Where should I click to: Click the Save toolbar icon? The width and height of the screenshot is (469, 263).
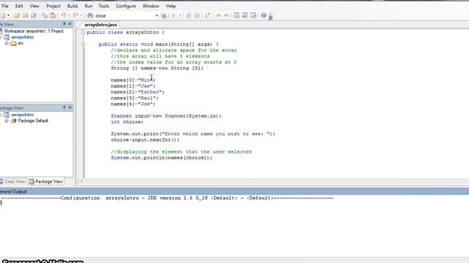tap(26, 15)
